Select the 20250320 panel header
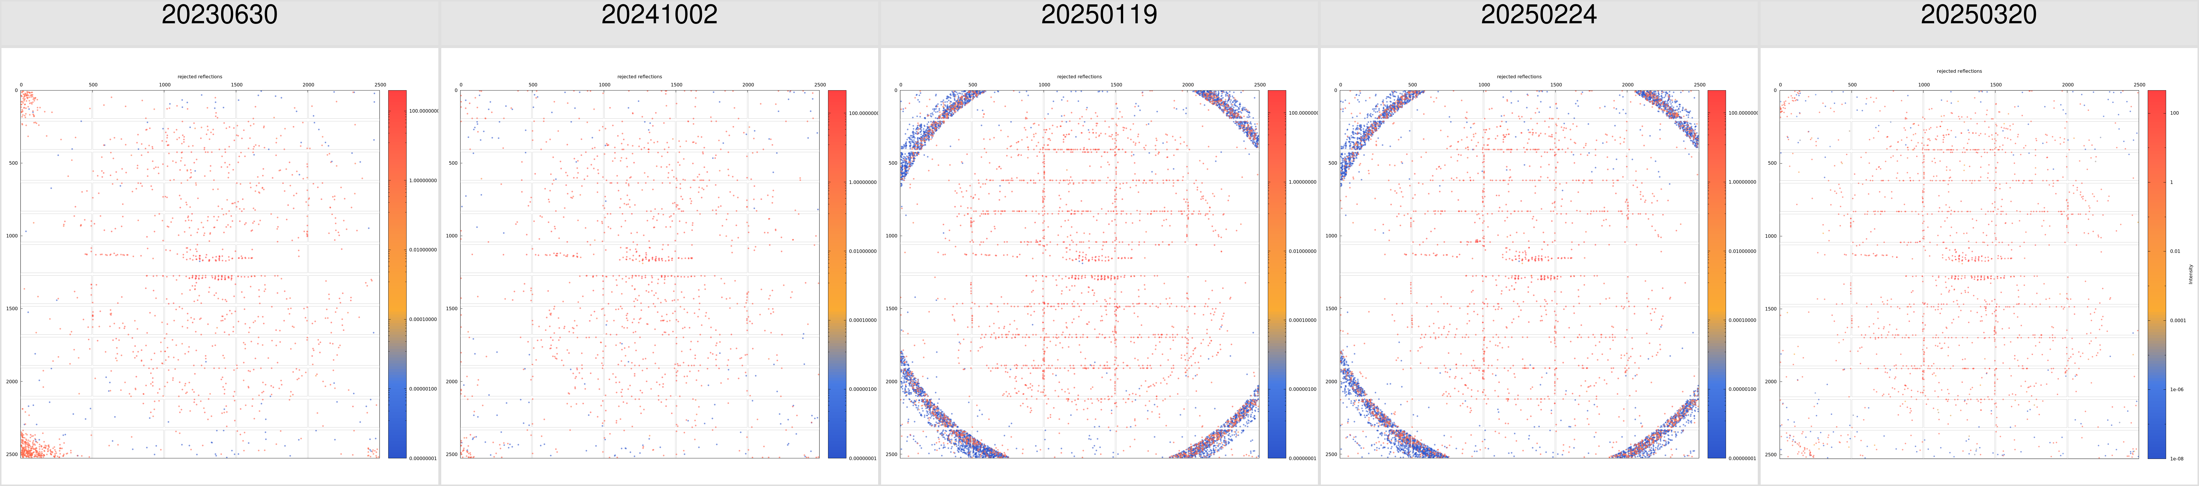The height and width of the screenshot is (486, 2199). 1979,23
